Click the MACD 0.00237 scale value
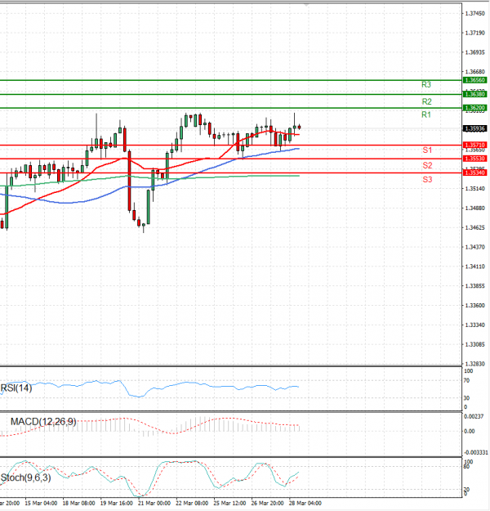Screen dimensions: 490x511 474,417
